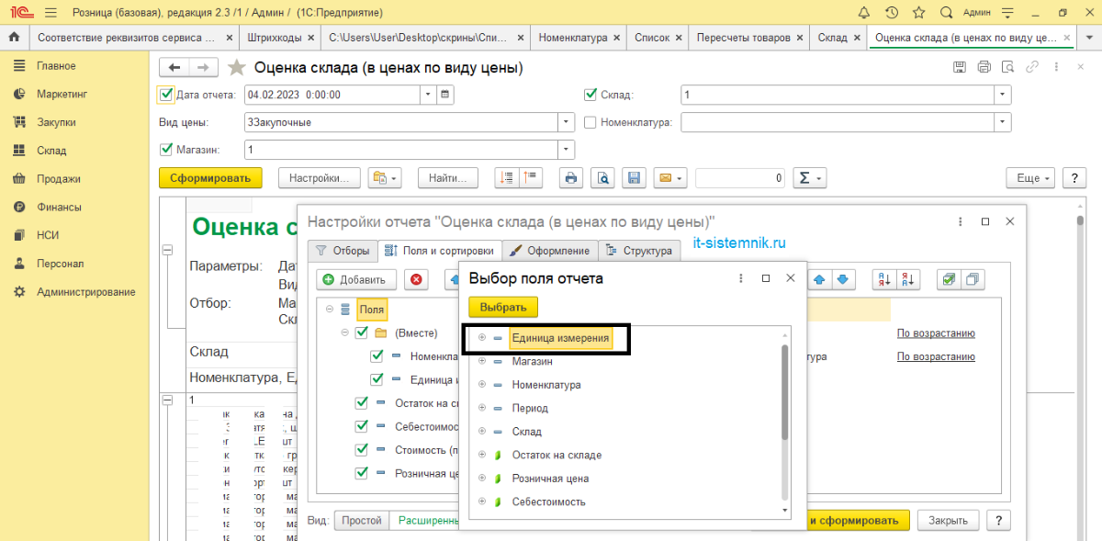Screen dimensions: 1102x541
Task: Expand the Единица измерения field node
Action: [482, 338]
